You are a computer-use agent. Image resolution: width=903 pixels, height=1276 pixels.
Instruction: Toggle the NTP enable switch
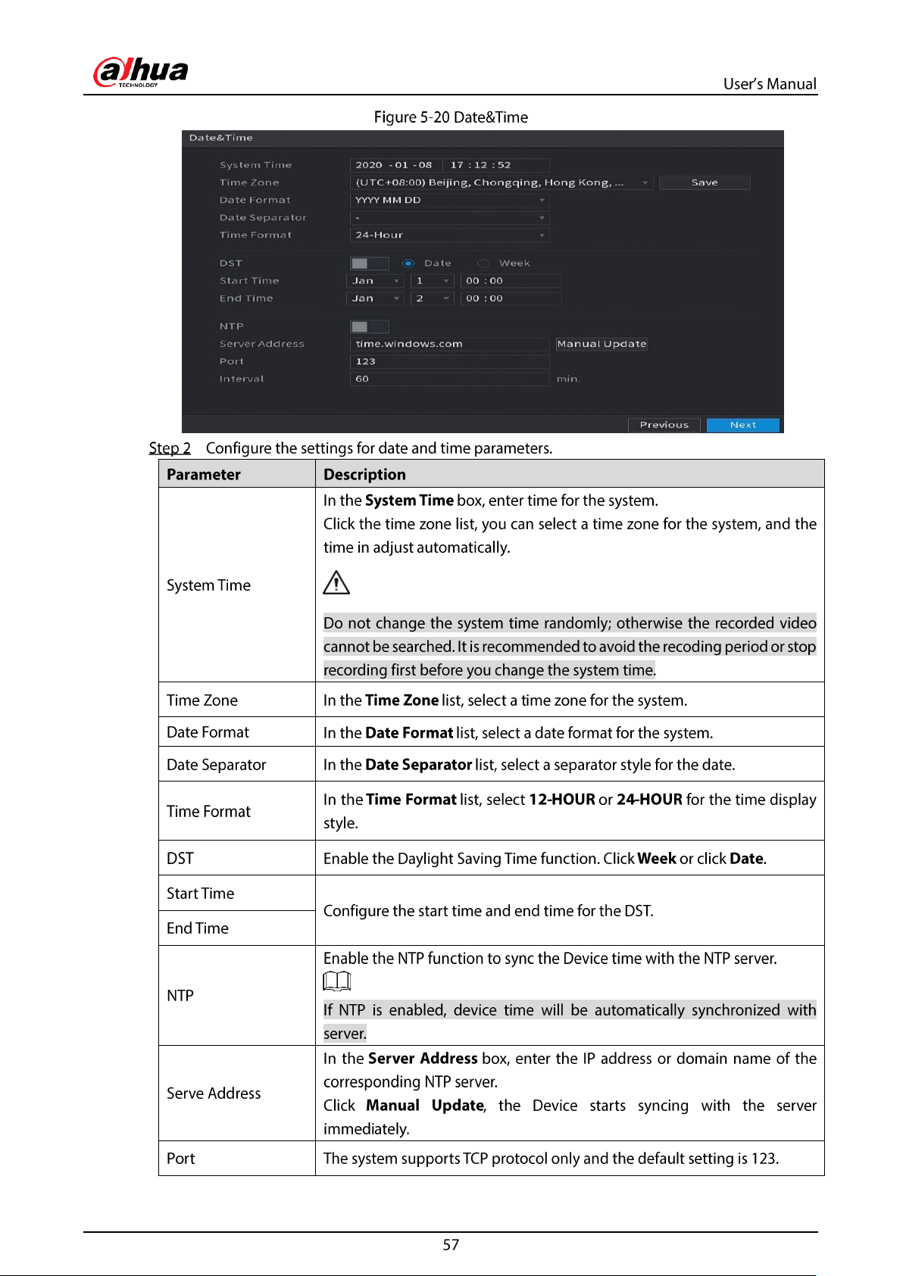click(370, 326)
